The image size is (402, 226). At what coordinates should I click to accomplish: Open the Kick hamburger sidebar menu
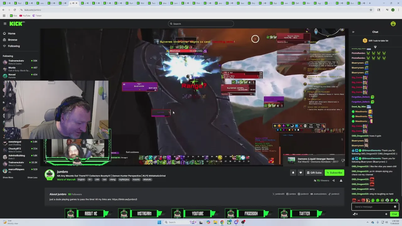point(5,24)
